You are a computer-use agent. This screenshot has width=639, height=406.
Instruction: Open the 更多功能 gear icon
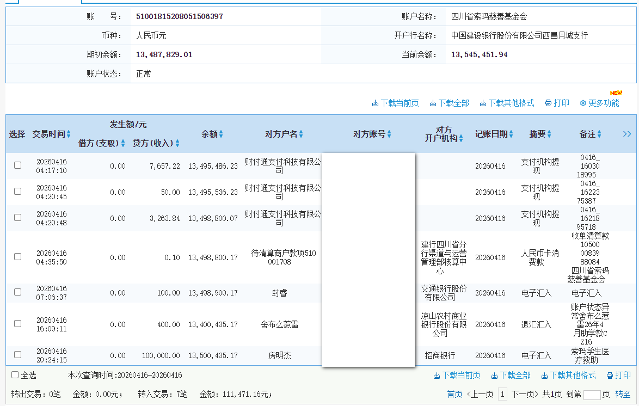pyautogui.click(x=581, y=102)
